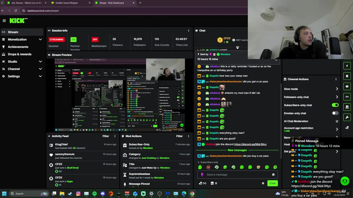The height and width of the screenshot is (198, 353).
Task: Open Discord from the taskbar
Action: (x=103, y=194)
